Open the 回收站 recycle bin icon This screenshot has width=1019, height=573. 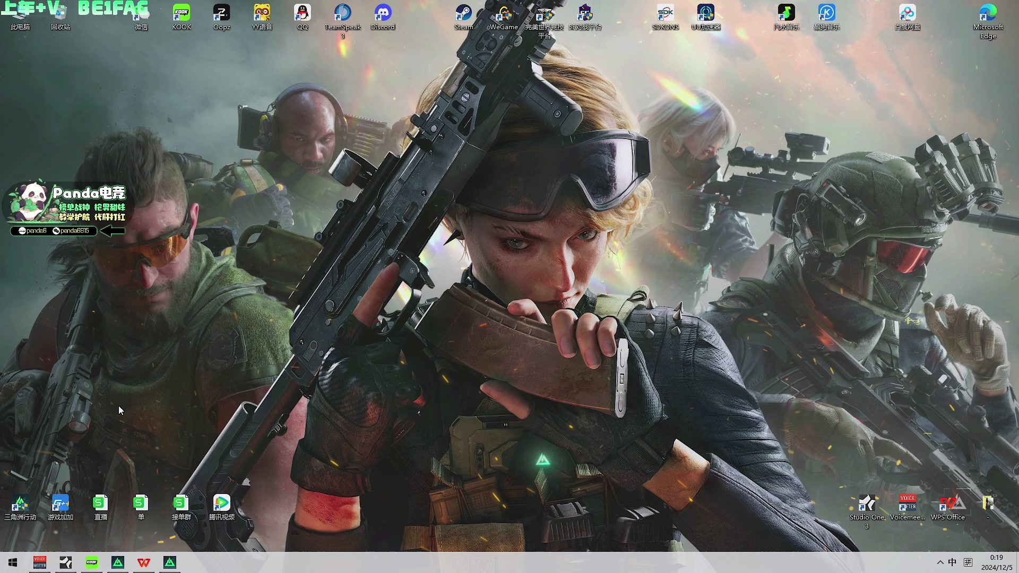pyautogui.click(x=61, y=17)
